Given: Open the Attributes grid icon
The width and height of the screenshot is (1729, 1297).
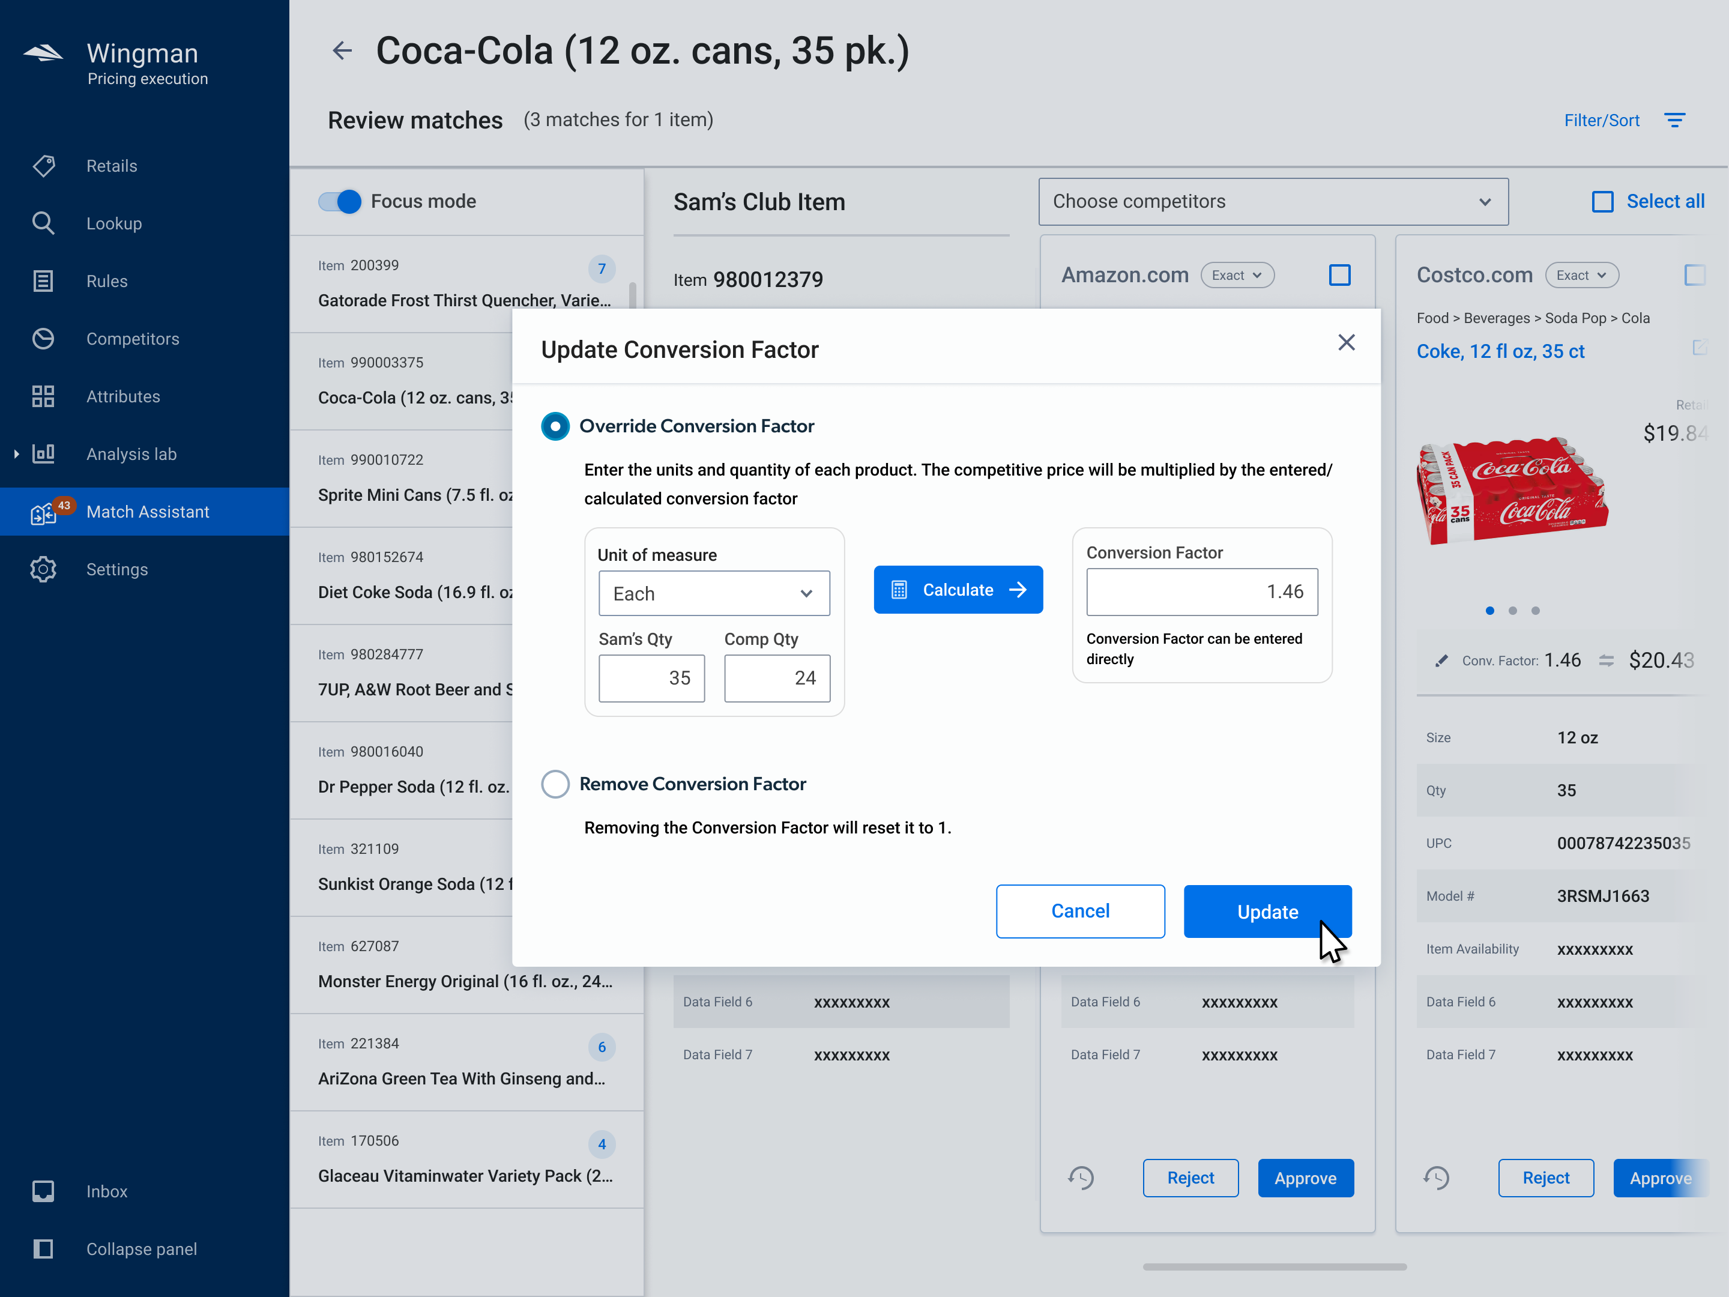Looking at the screenshot, I should 43,396.
